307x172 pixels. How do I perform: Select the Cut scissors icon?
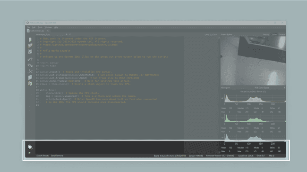pos(30,71)
